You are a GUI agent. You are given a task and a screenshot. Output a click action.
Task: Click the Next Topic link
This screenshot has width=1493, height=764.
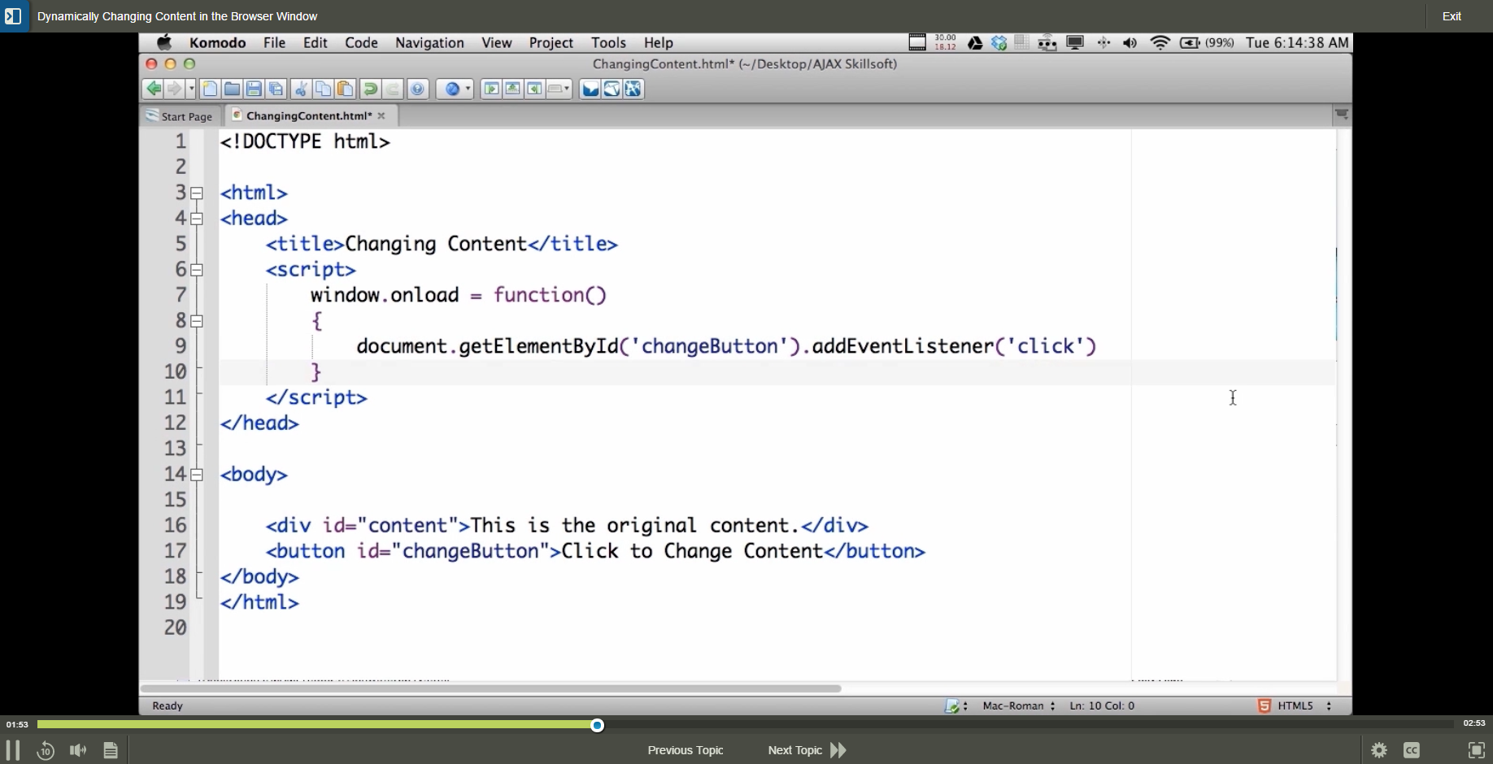(x=794, y=750)
